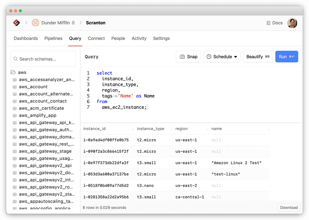Open the Docs page
Image resolution: width=309 pixels, height=220 pixels.
coord(274,23)
